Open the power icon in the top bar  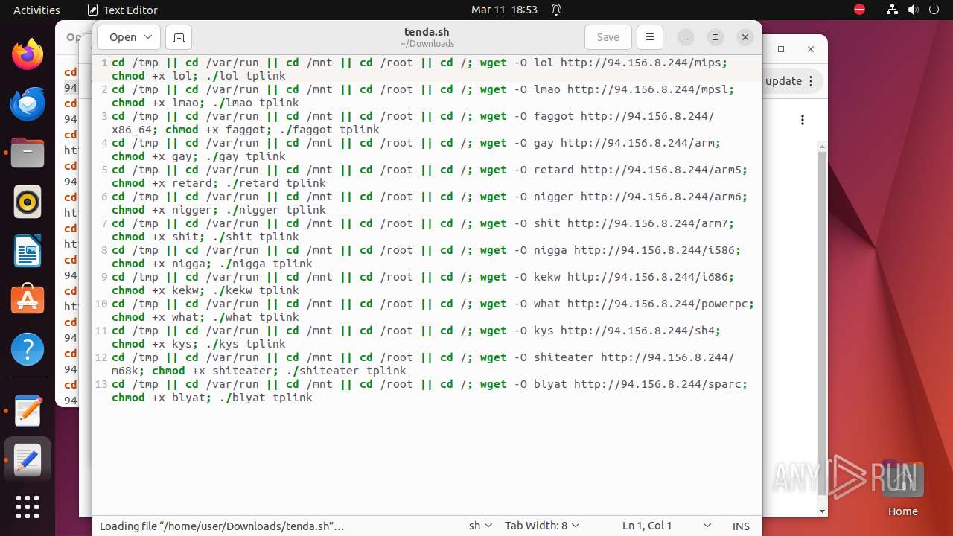point(934,10)
